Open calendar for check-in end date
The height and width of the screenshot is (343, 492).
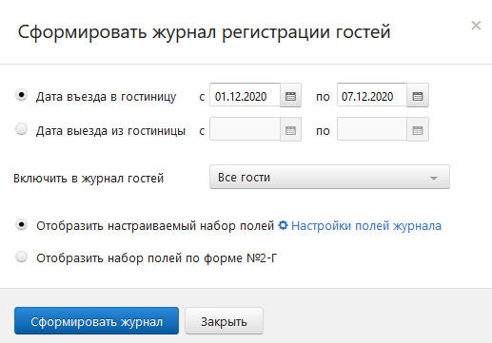point(418,95)
